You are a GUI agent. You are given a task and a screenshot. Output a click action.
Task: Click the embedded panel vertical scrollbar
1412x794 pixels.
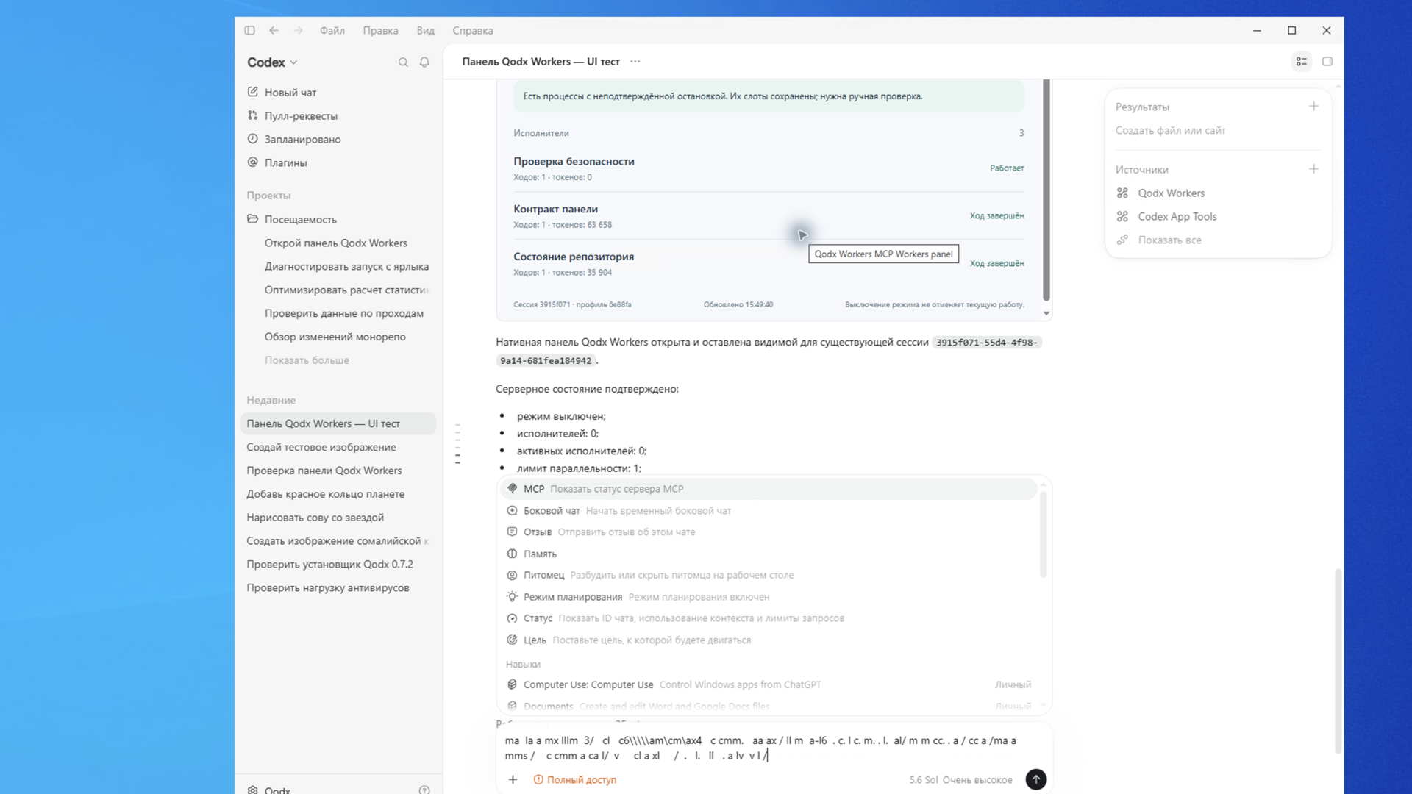[1046, 190]
